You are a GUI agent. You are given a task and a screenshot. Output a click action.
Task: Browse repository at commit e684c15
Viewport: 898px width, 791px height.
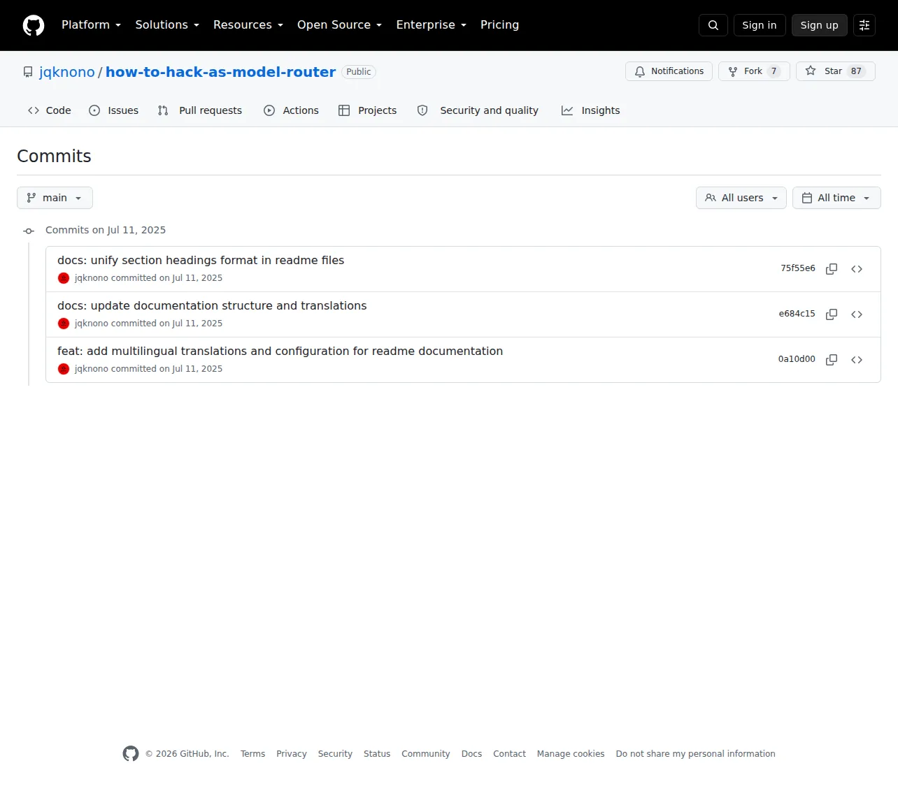(857, 314)
